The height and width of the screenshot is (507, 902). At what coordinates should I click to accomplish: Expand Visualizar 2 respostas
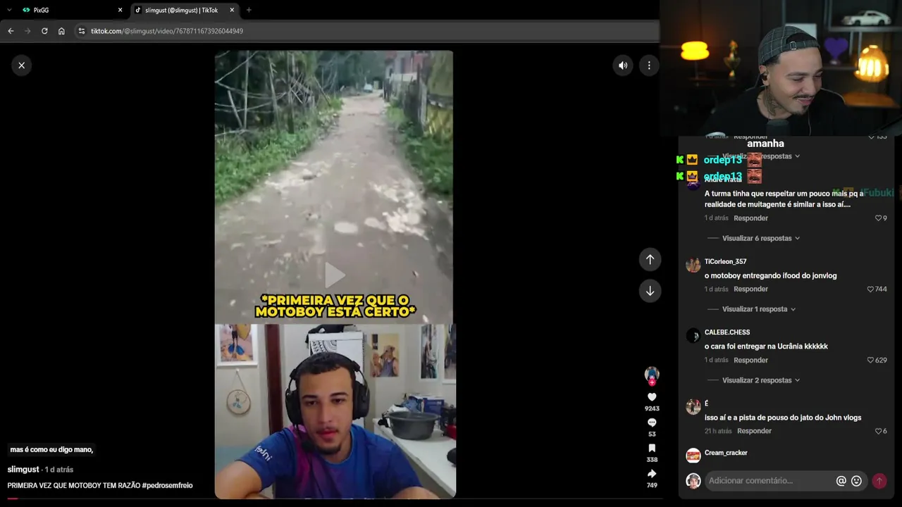(761, 380)
